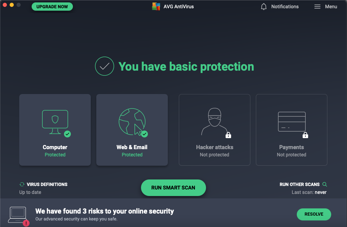Click the magnifier icon beside Run Other Scans
Image resolution: width=347 pixels, height=227 pixels.
click(325, 184)
